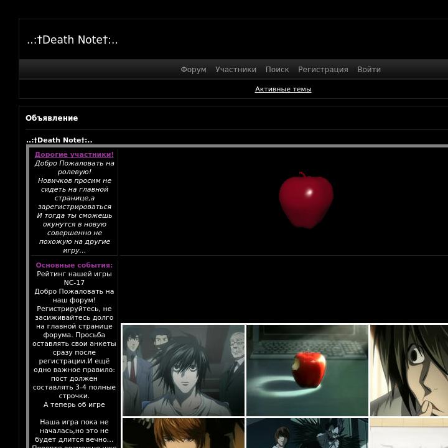
Task: Open the close-up L biting thumb thumbnail
Action: (409, 370)
